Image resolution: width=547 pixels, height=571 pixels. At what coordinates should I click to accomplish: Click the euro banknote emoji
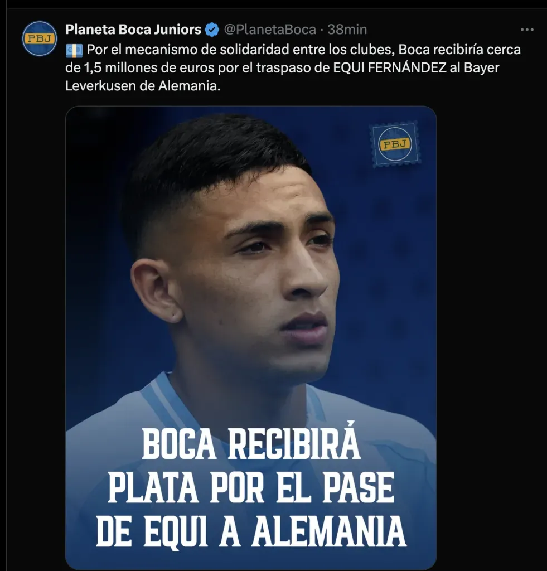click(x=74, y=50)
